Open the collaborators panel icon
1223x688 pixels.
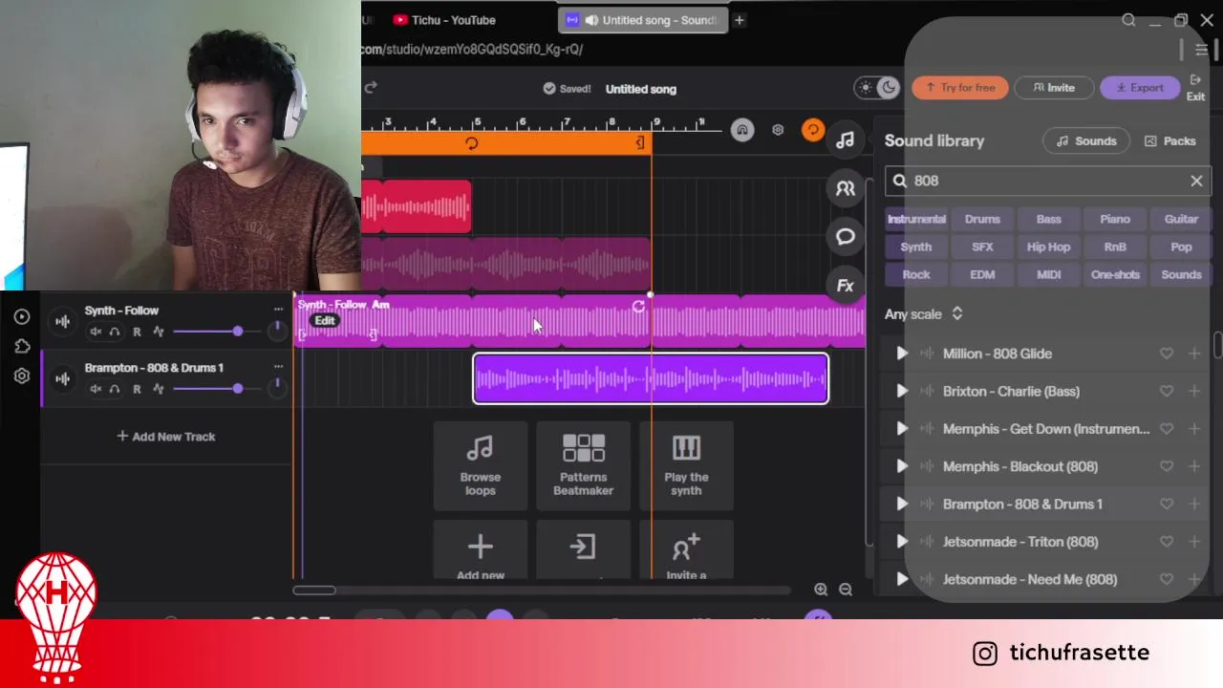tap(845, 189)
